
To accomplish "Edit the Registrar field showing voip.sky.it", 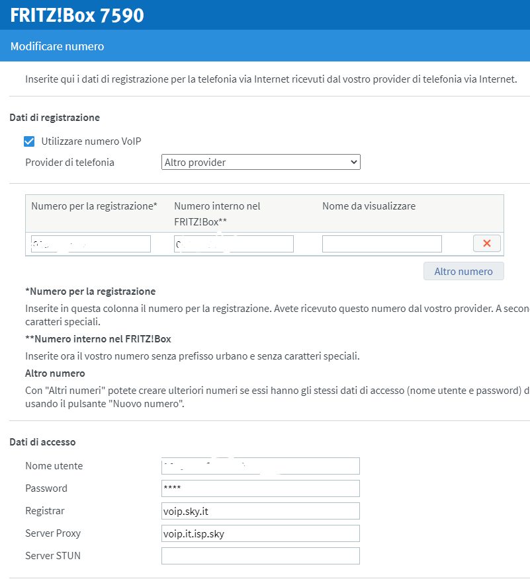I will coord(260,511).
